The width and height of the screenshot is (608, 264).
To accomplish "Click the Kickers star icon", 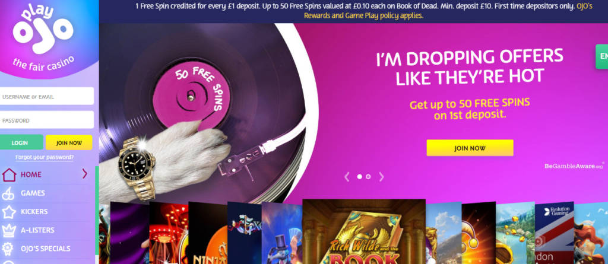I will tap(9, 212).
